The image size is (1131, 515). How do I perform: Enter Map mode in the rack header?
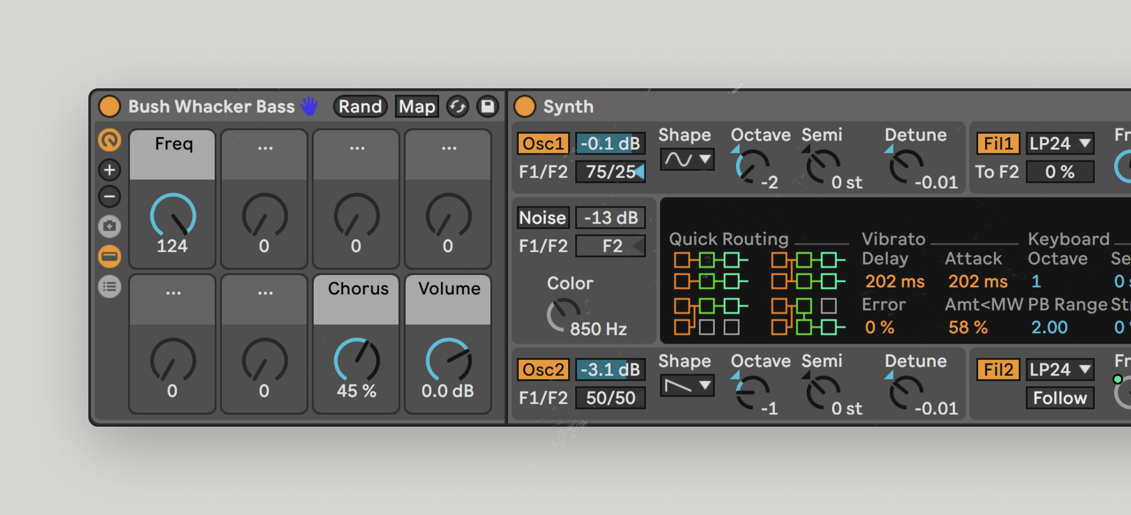tap(417, 106)
